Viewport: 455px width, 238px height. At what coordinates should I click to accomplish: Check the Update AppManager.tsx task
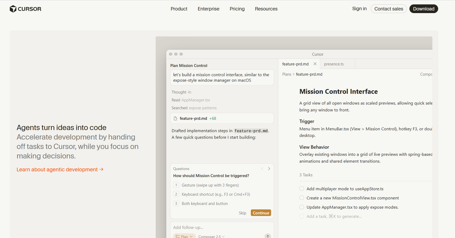pyautogui.click(x=302, y=207)
